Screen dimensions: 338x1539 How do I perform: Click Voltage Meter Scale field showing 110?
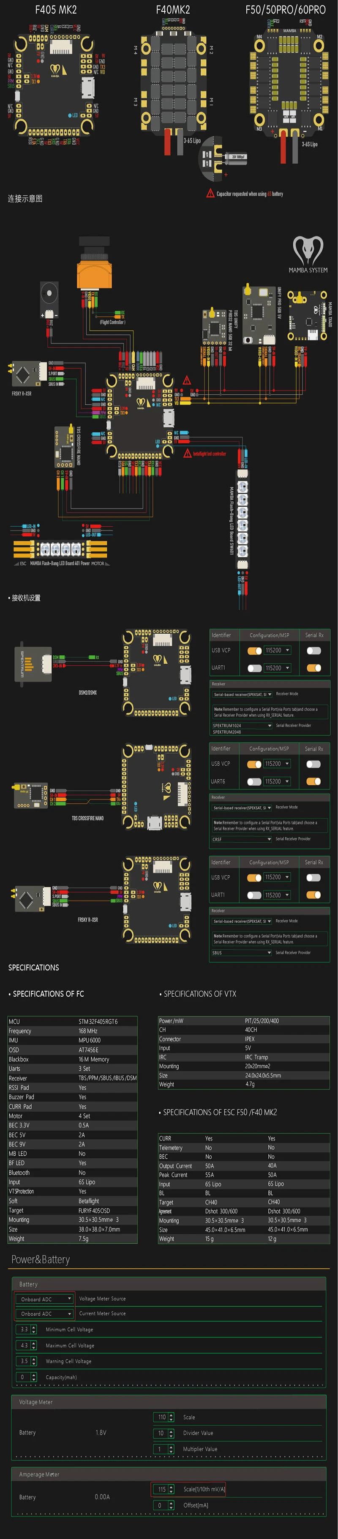pyautogui.click(x=164, y=1417)
